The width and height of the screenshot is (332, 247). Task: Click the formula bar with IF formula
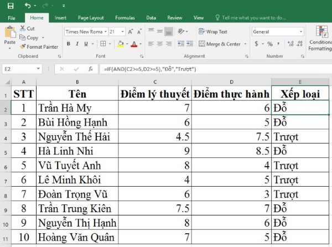click(216, 69)
